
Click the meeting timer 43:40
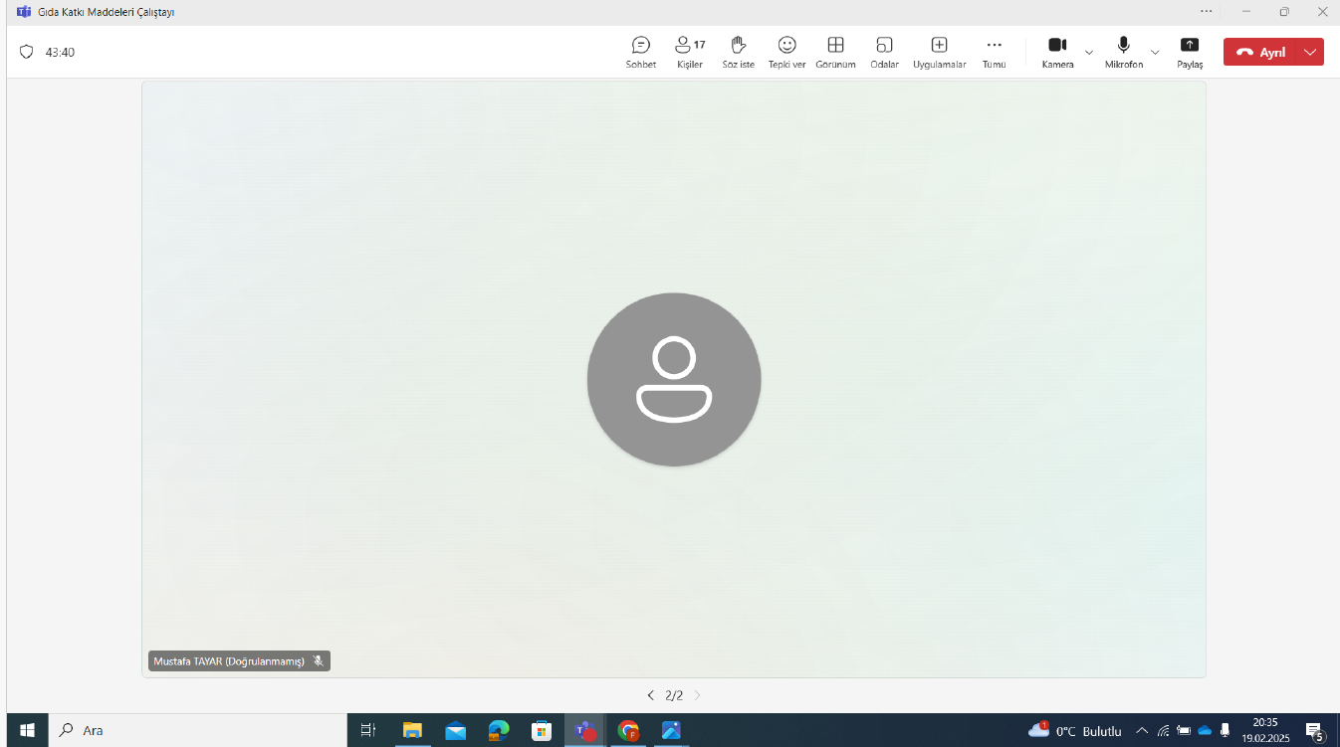click(60, 53)
